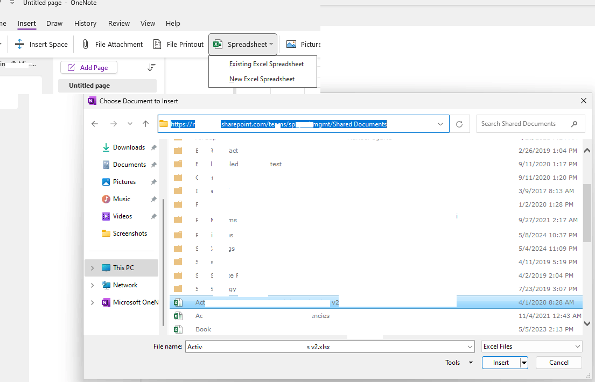This screenshot has width=595, height=382.
Task: Click the Cancel button
Action: [x=558, y=362]
